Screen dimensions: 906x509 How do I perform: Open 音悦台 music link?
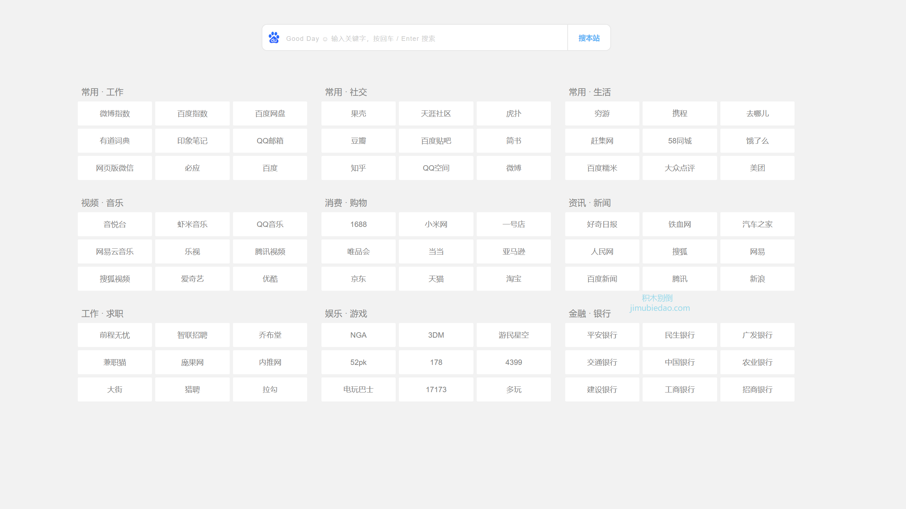tap(115, 224)
